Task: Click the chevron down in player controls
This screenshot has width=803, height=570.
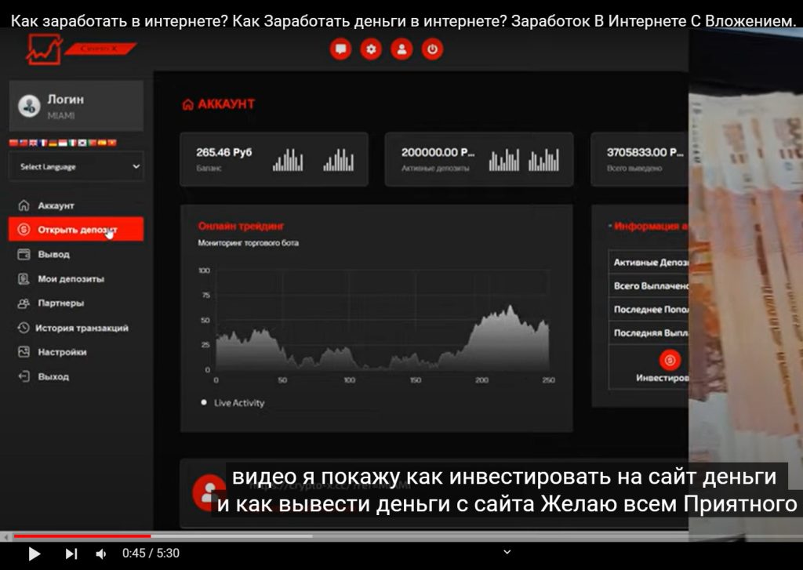Action: point(507,552)
